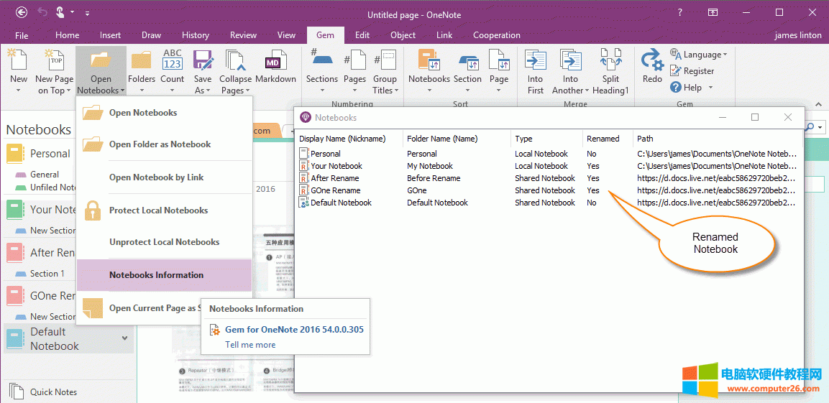This screenshot has width=829, height=403.
Task: Click the Path column header
Action: (x=645, y=139)
